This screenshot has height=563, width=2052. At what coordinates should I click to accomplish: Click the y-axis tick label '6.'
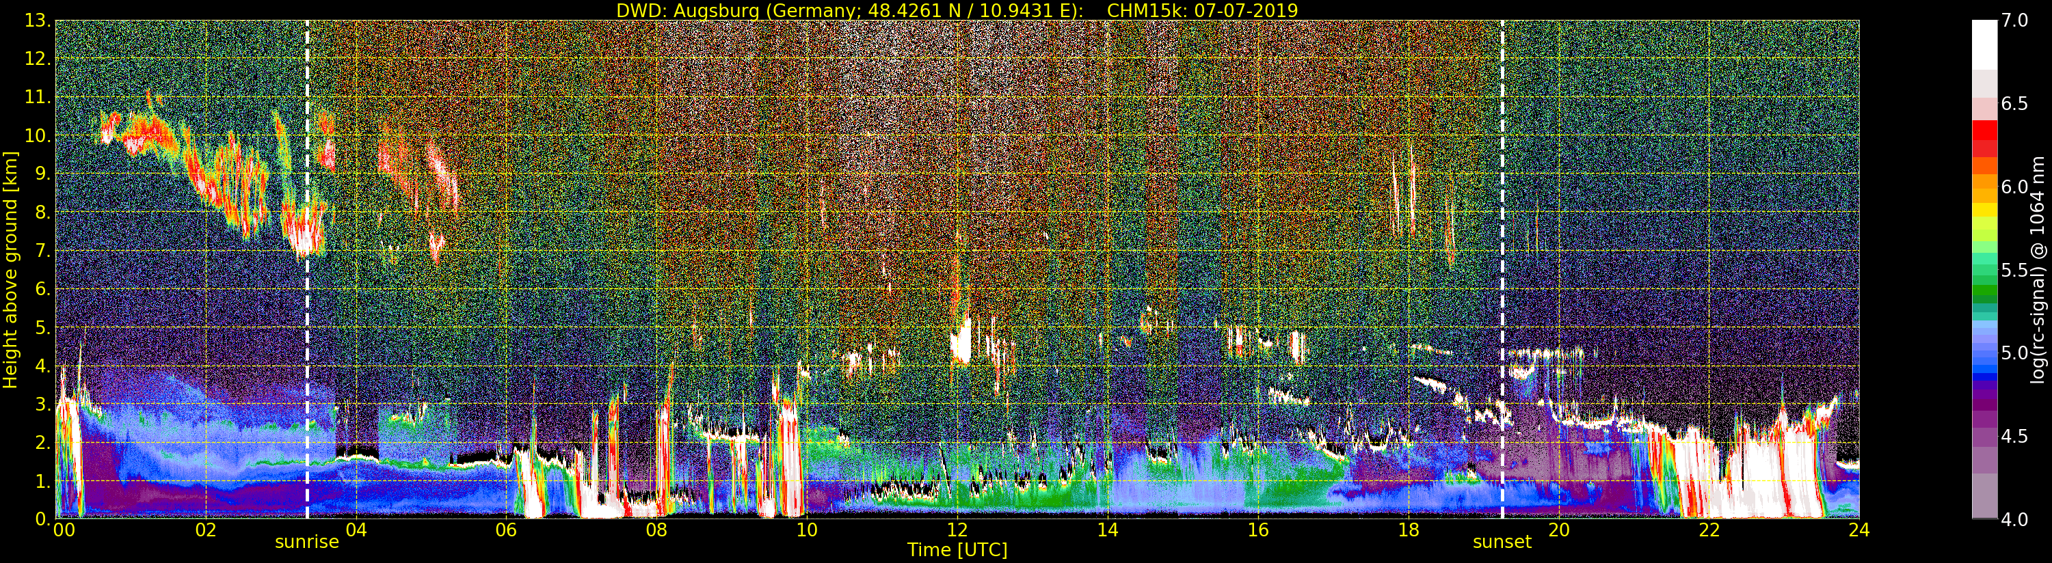[42, 289]
